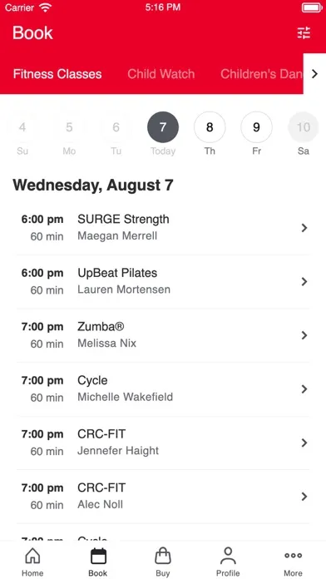This screenshot has height=579, width=326.
Task: Open CRC-FIT class with Alec Noll
Action: [x=163, y=497]
